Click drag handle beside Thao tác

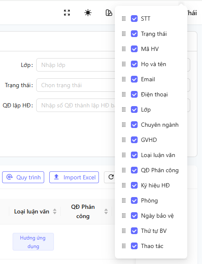(x=124, y=246)
